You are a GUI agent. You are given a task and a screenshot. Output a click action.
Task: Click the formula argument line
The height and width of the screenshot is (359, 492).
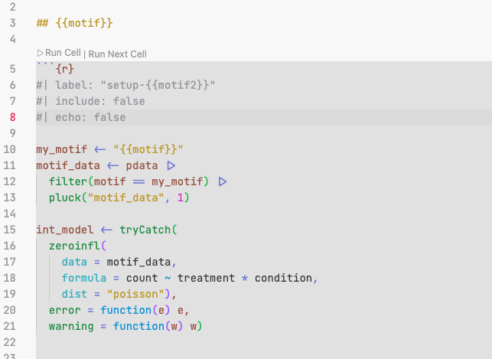click(x=189, y=277)
